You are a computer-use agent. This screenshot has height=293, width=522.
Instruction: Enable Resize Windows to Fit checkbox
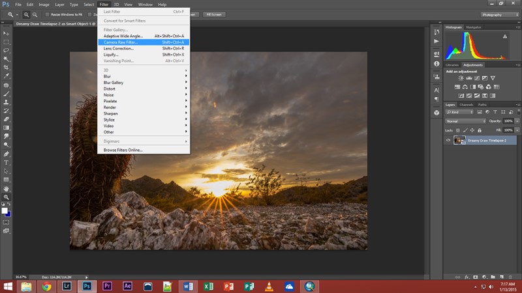coord(47,14)
